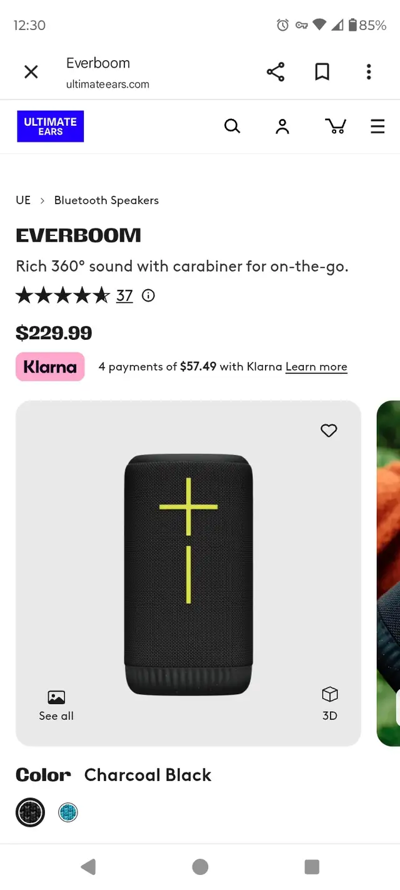Tap the rating info icon

pyautogui.click(x=147, y=295)
